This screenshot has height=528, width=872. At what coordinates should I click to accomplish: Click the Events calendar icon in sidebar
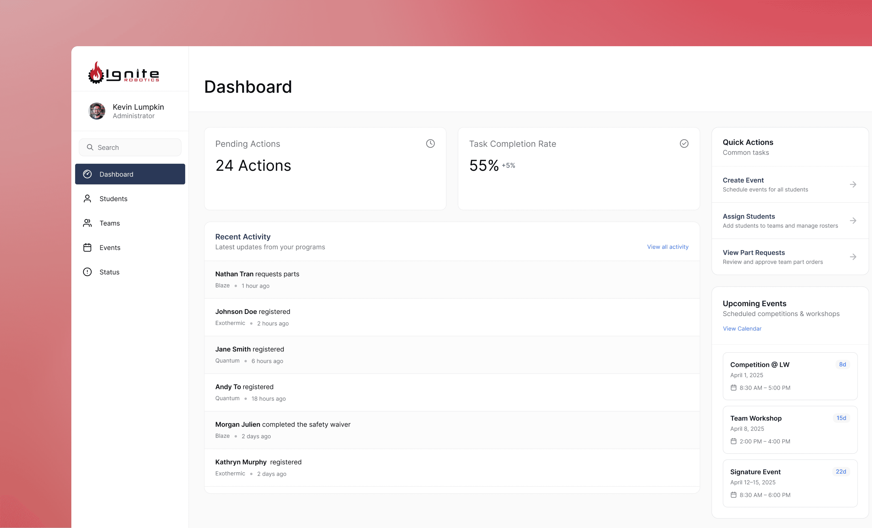87,248
